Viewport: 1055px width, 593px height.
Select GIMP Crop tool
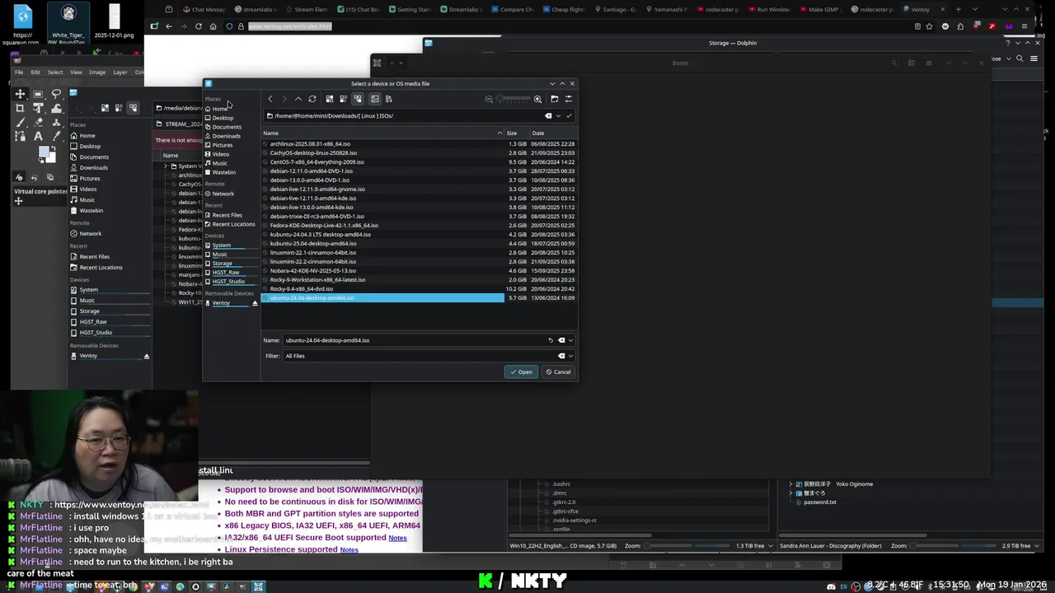[20, 108]
